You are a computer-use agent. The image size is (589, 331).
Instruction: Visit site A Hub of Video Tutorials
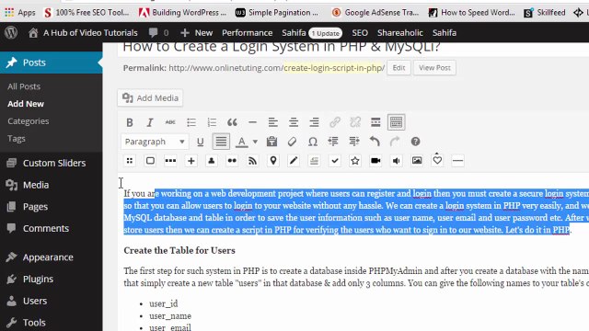[x=83, y=33]
